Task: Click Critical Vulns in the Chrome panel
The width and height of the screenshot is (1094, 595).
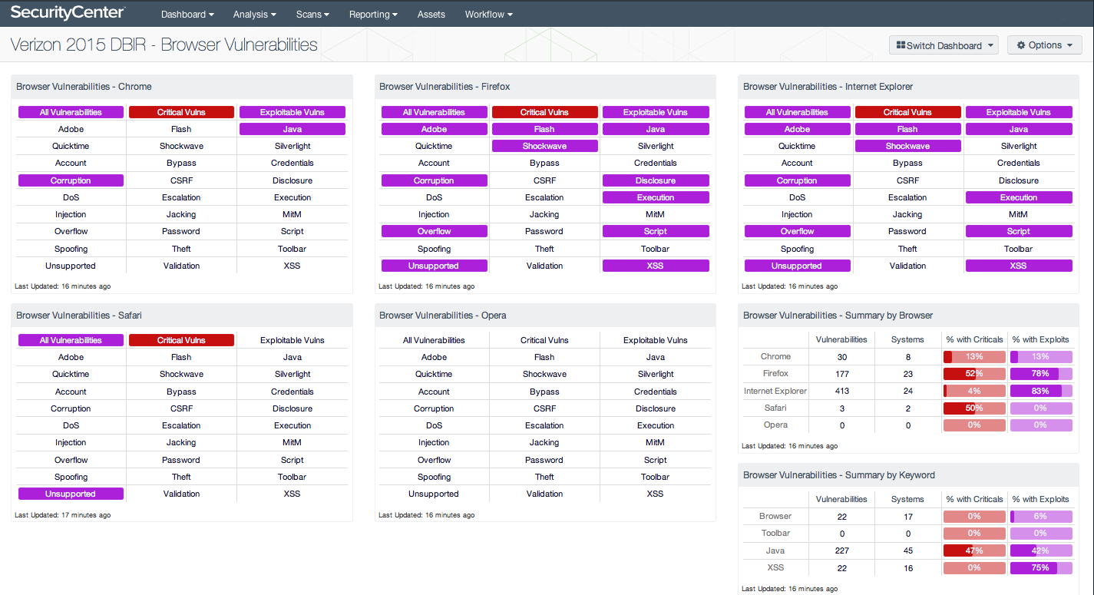Action: click(181, 112)
